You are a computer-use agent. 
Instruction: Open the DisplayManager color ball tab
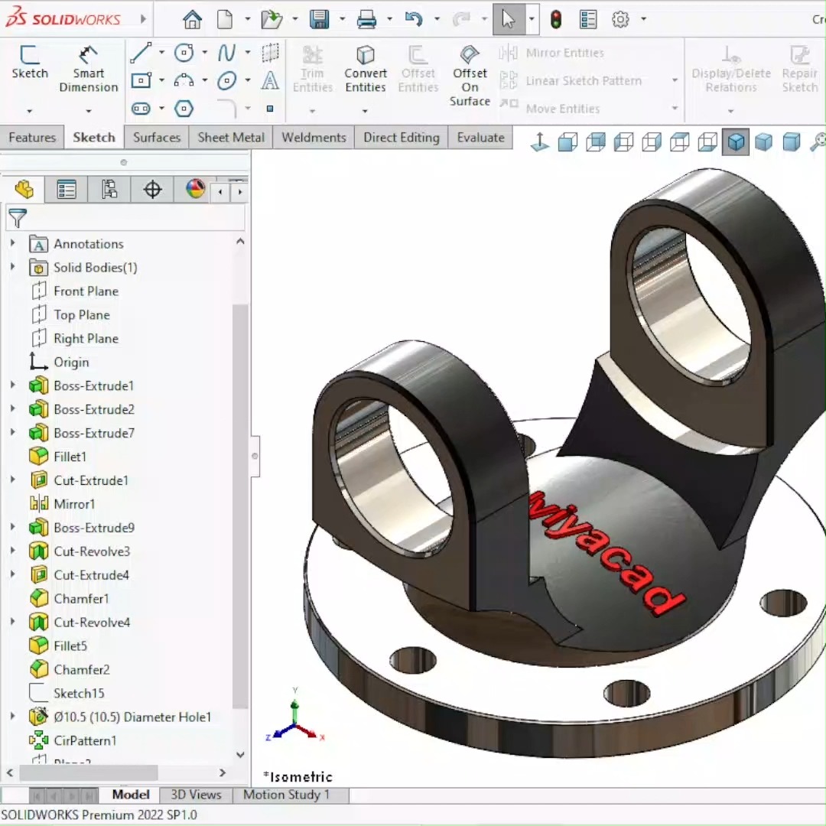tap(195, 190)
